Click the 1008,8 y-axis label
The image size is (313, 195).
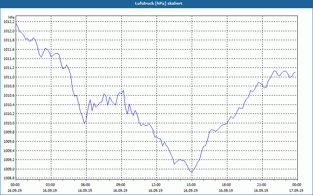tap(9, 178)
